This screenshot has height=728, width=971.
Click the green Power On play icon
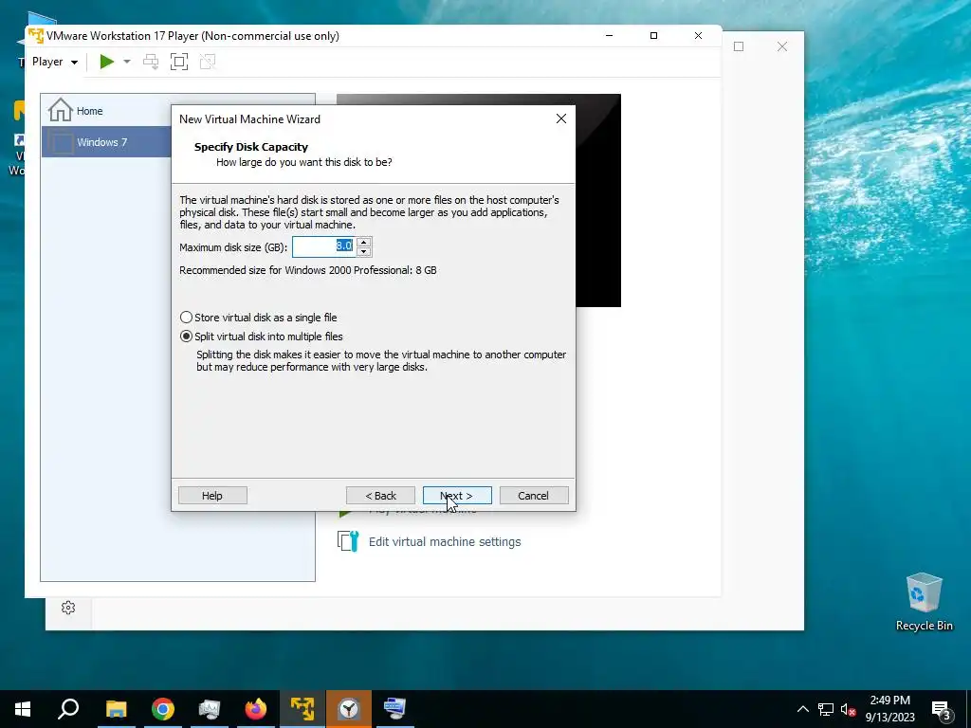(107, 62)
